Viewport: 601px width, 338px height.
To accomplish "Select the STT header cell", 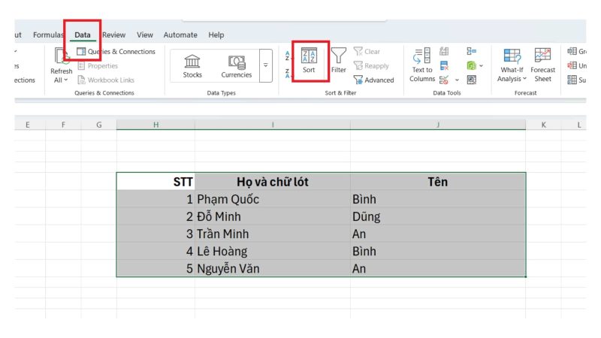I will 156,181.
